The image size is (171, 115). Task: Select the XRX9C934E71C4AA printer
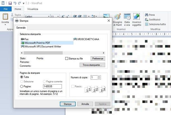tap(86, 39)
